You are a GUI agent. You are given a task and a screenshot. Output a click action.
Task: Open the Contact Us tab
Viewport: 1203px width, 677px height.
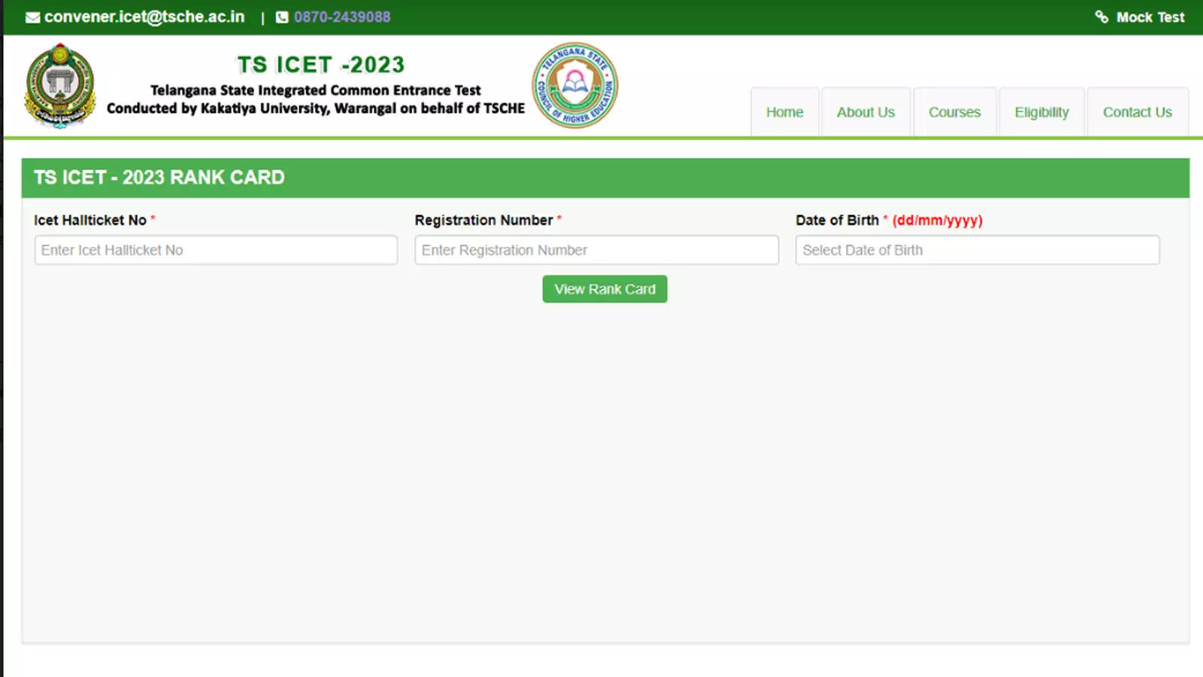coord(1138,112)
